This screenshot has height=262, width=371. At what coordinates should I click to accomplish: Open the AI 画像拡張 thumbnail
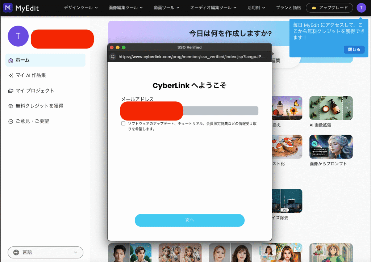click(x=331, y=108)
